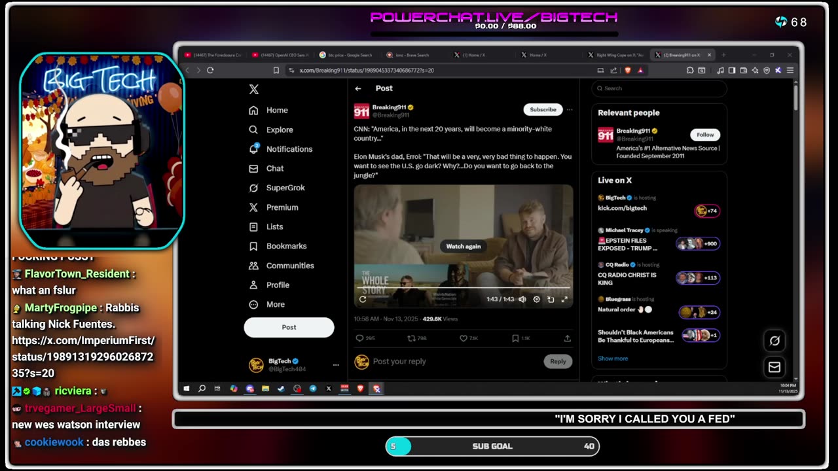The width and height of the screenshot is (838, 471).
Task: Reload the page in the browser
Action: [210, 70]
